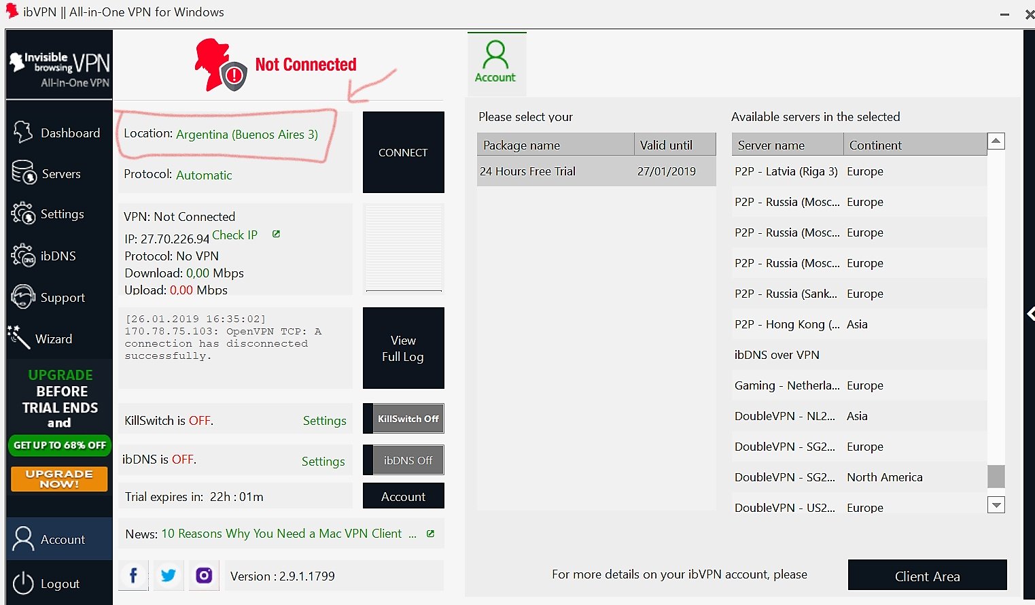Toggle the ibDNS Off switch
Viewport: 1035px width, 605px height.
click(404, 460)
